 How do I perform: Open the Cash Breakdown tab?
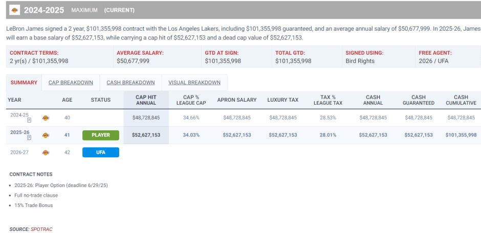click(130, 83)
